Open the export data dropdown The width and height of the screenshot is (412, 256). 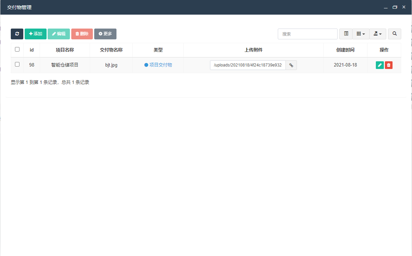pyautogui.click(x=378, y=34)
